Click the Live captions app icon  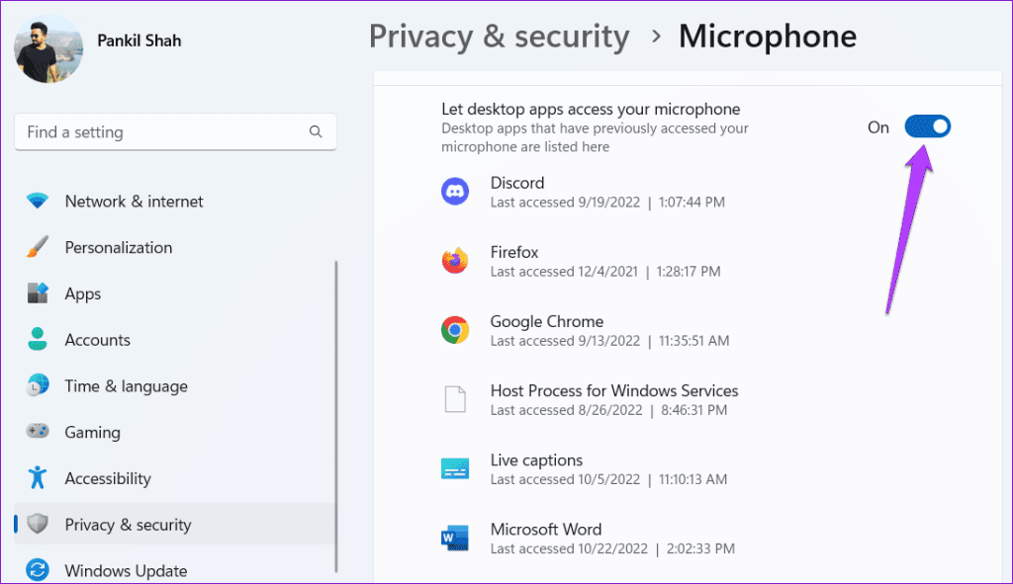[455, 468]
